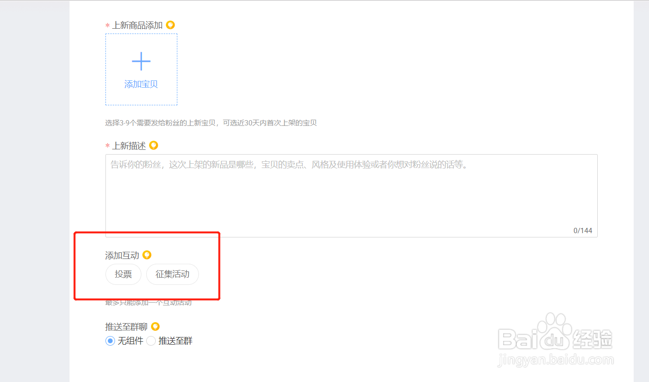Click the yellow tip icon beside 添加互动
649x382 pixels.
pyautogui.click(x=147, y=255)
